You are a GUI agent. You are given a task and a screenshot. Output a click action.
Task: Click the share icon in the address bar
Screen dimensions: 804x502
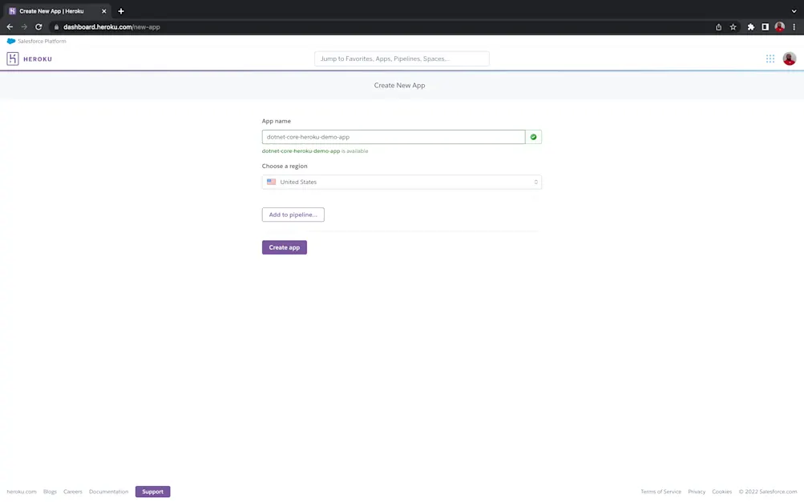point(717,26)
